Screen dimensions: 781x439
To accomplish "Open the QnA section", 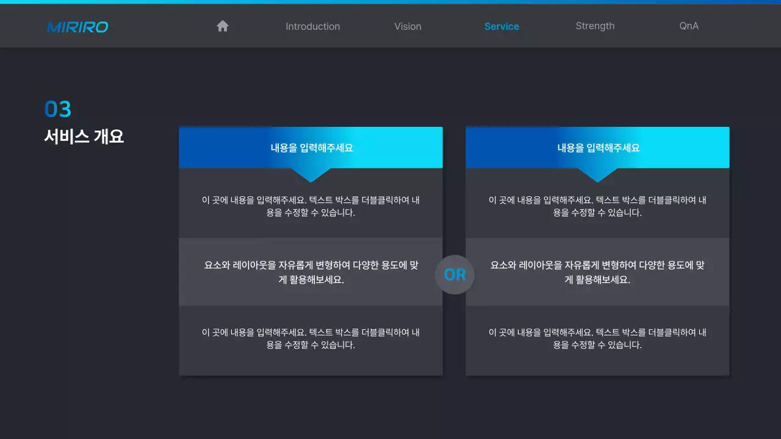I will point(688,26).
